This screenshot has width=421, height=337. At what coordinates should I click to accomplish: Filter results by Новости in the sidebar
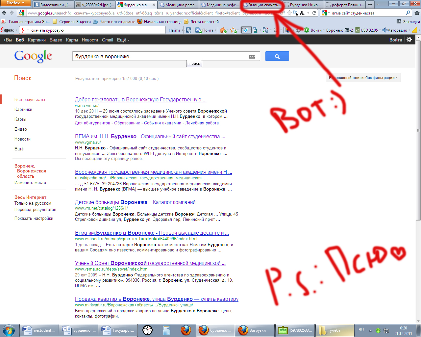[x=22, y=139]
